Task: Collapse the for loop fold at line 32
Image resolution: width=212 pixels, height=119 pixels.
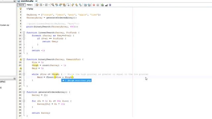Action: 24,101
